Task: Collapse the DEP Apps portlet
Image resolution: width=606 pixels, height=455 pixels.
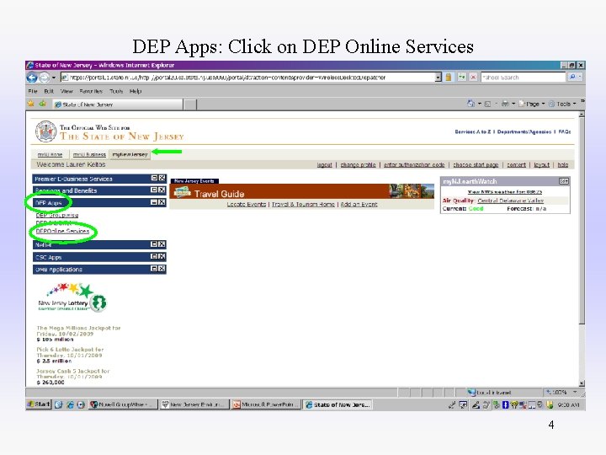Action: [154, 202]
